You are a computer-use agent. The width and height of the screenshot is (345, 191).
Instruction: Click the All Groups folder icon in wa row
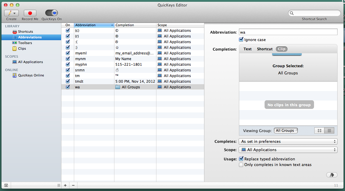(118, 87)
